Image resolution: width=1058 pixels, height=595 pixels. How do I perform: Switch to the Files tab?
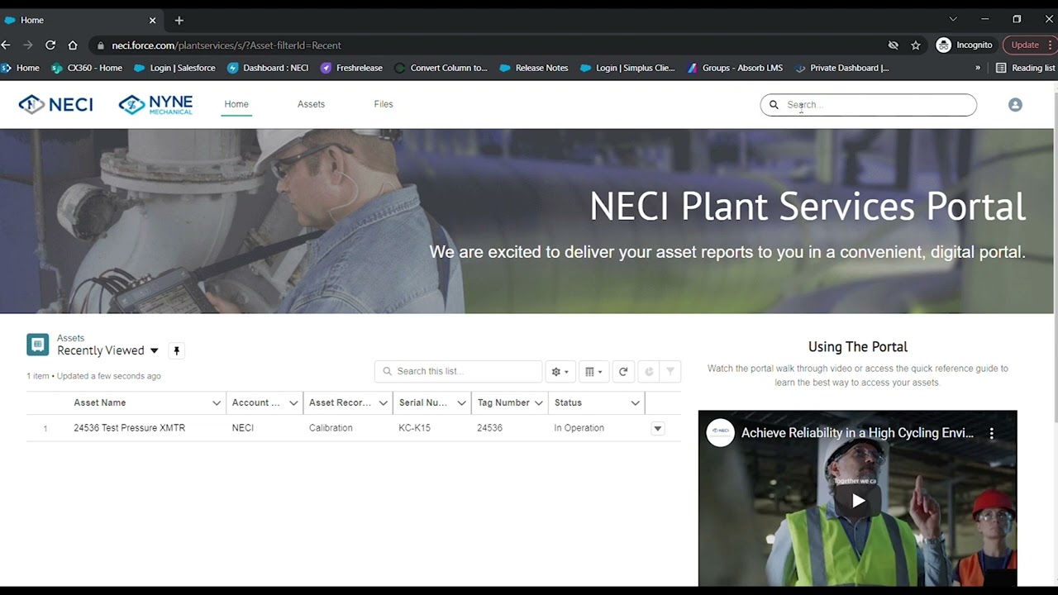384,104
